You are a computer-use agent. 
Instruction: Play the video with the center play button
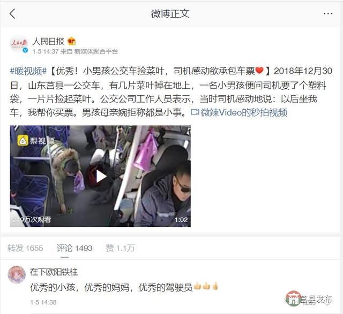point(101,176)
